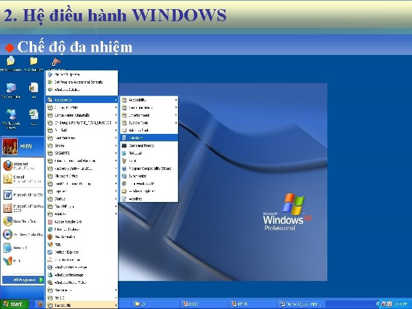Expand the Kaspersky Anti-Virus program folder

pyautogui.click(x=82, y=168)
